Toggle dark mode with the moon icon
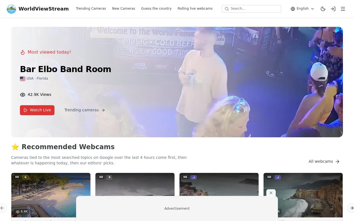Screen dimensions: 354x221 [323, 9]
